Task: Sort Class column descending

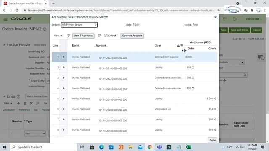Action: 182,46
